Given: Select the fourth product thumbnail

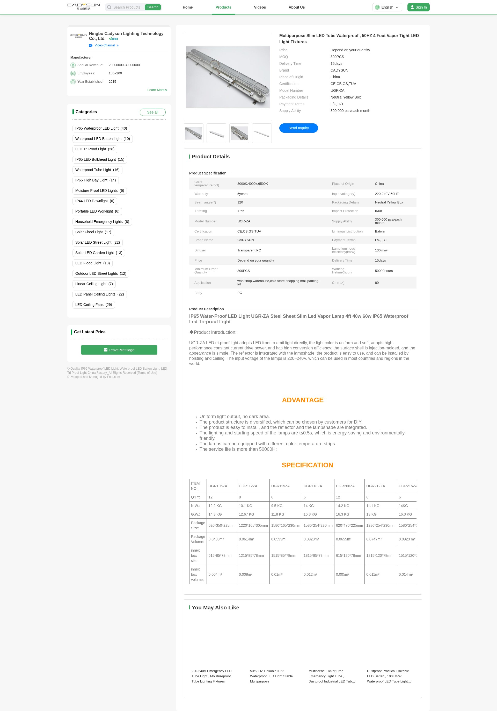Looking at the screenshot, I should coord(262,133).
